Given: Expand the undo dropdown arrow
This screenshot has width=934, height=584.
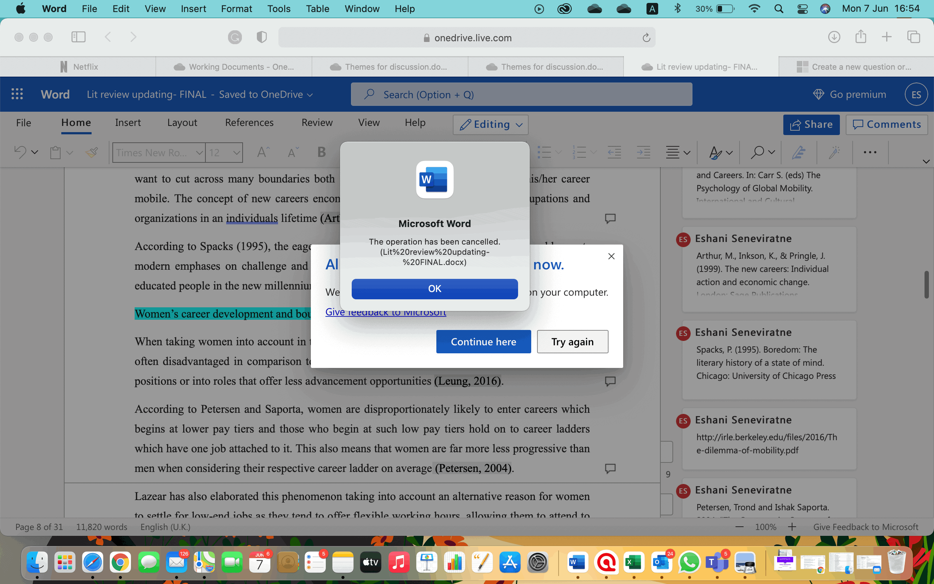Looking at the screenshot, I should [35, 152].
